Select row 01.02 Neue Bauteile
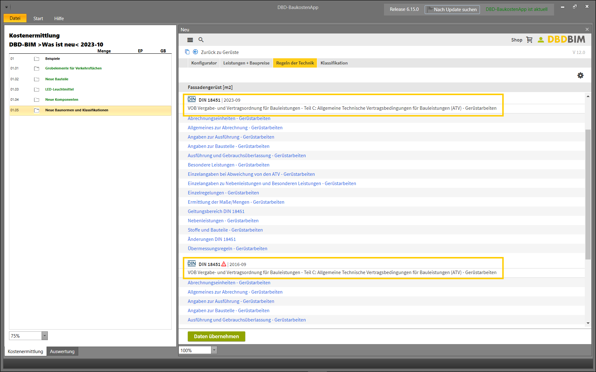The height and width of the screenshot is (372, 596). [90, 79]
